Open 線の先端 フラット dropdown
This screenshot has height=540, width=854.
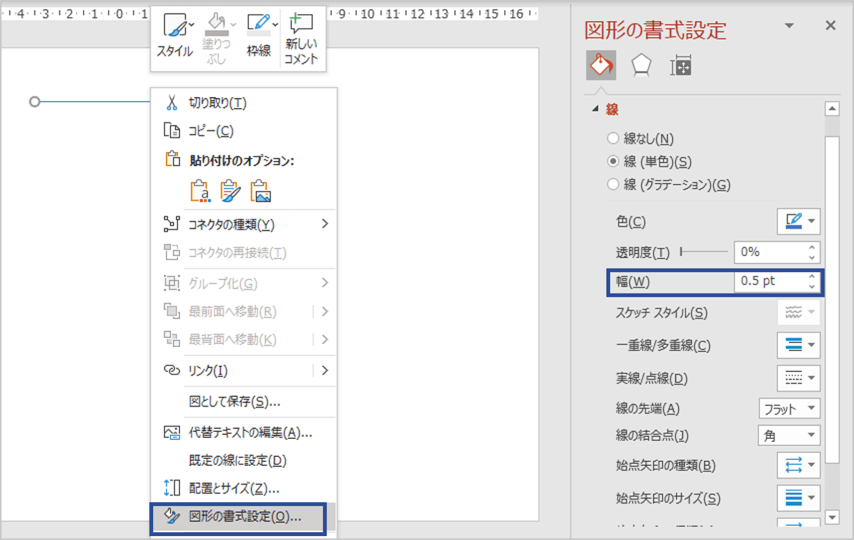point(789,409)
